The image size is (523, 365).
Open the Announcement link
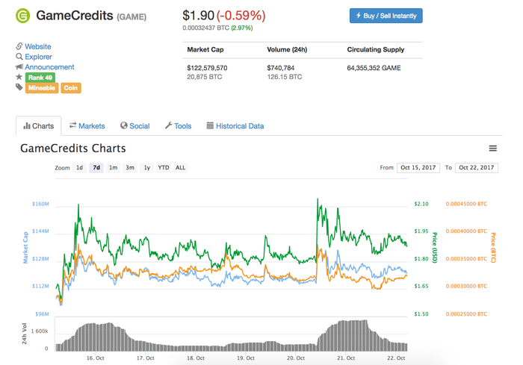click(x=49, y=67)
